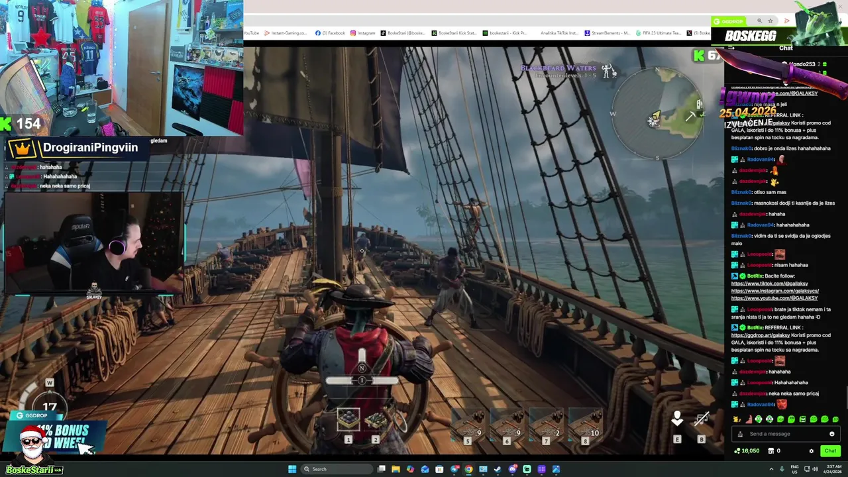The image size is (848, 477).
Task: Click the E key action icon
Action: coord(677,419)
